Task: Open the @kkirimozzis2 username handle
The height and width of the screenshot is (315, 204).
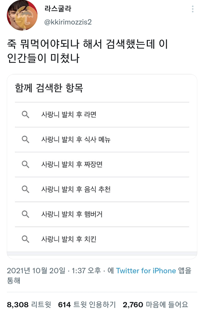Action: (x=68, y=22)
